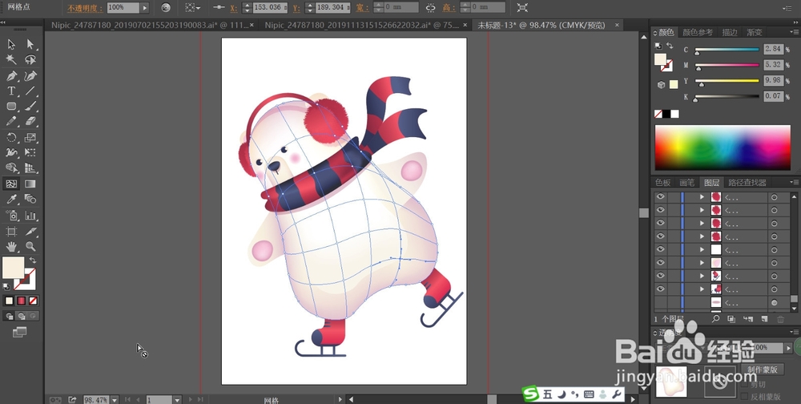Select the Rotate tool
Viewport: 801px width, 404px height.
tap(11, 137)
